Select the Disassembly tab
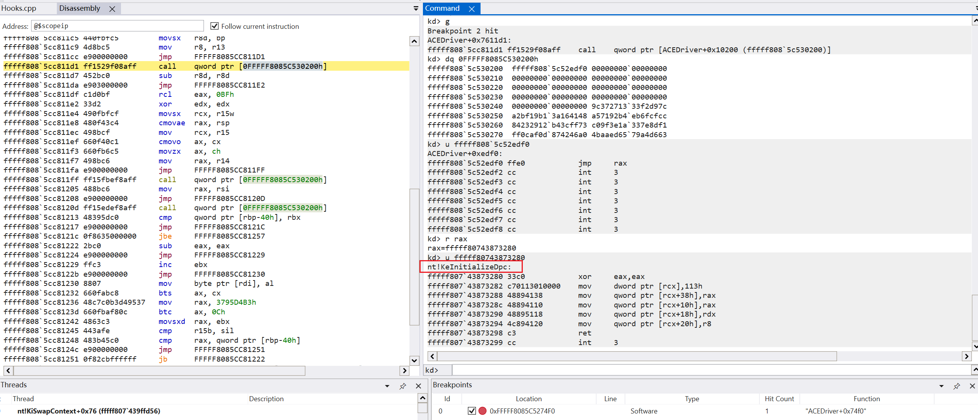Viewport: 978px width, 420px height. coord(80,8)
